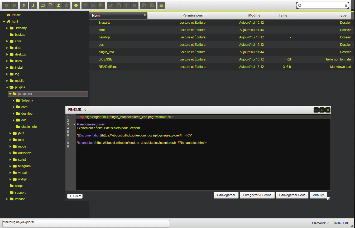
Task: Select the desktop folder row in file list
Action: 221,37
